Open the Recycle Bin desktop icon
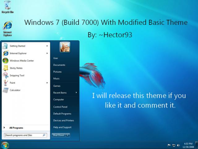 click(7, 7)
